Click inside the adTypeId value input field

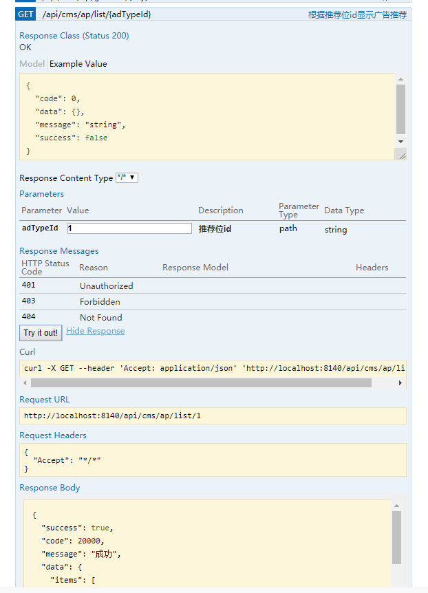129,228
